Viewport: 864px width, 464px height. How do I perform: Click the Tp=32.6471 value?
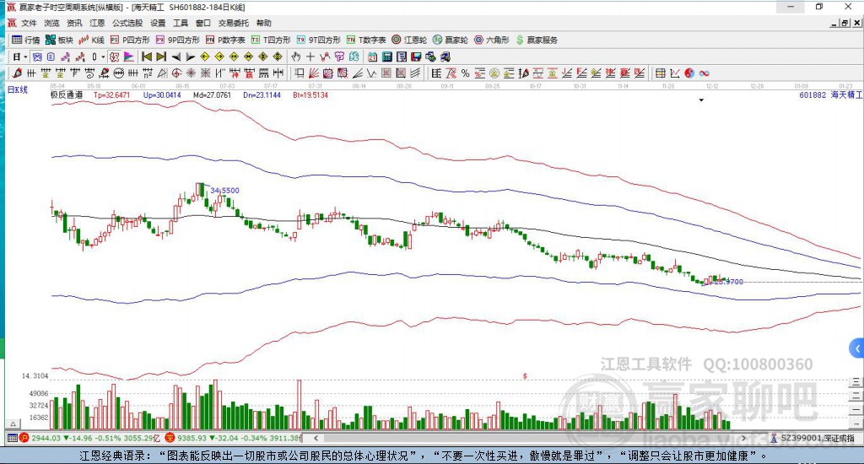click(x=112, y=95)
